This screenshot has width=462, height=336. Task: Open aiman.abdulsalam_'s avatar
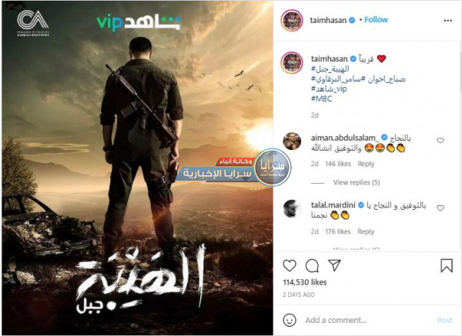tap(292, 141)
